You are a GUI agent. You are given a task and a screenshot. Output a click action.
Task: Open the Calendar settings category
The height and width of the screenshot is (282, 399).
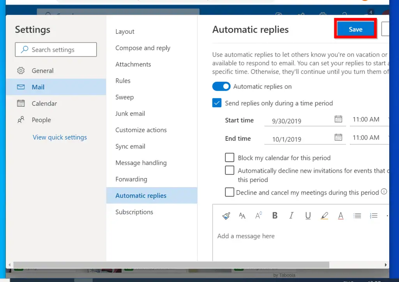pos(44,103)
